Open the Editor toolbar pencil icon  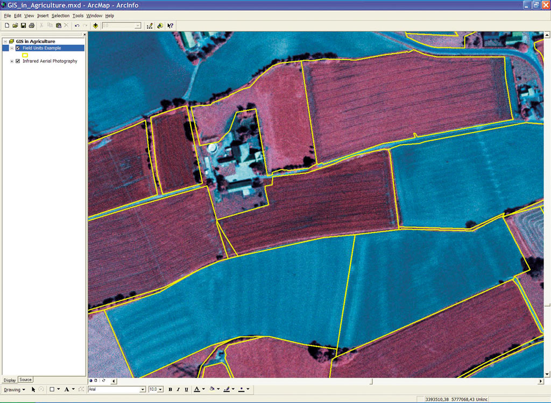click(x=150, y=26)
